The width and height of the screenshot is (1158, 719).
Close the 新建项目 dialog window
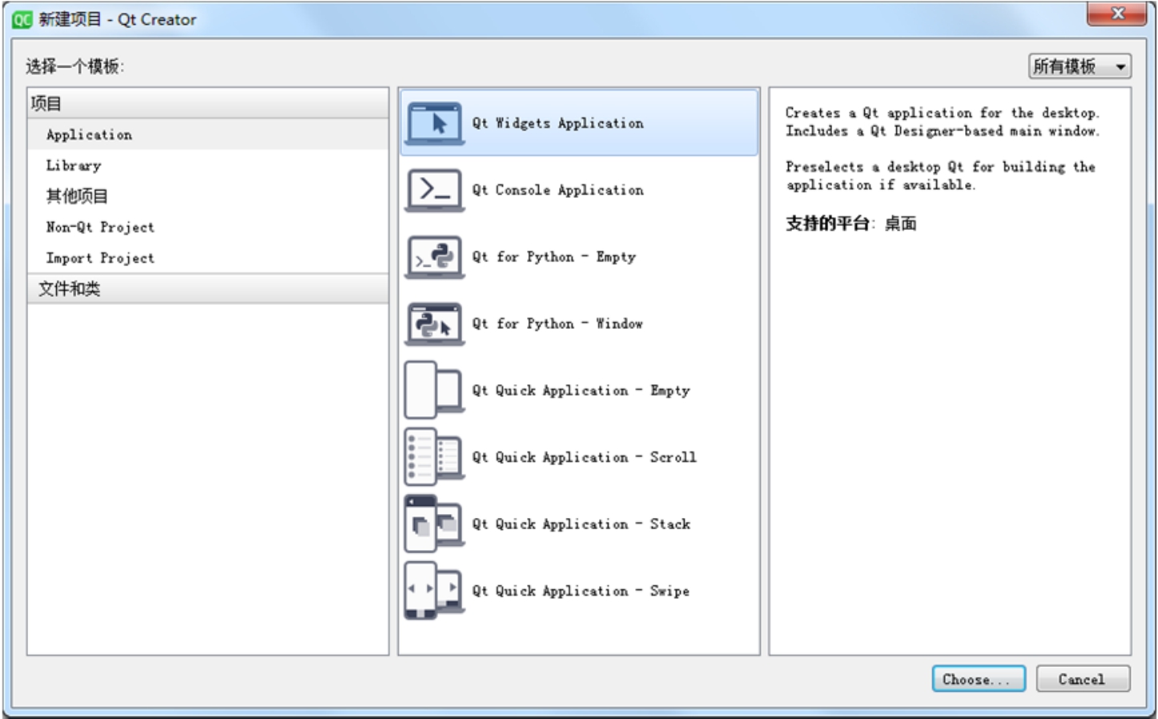(x=1116, y=14)
